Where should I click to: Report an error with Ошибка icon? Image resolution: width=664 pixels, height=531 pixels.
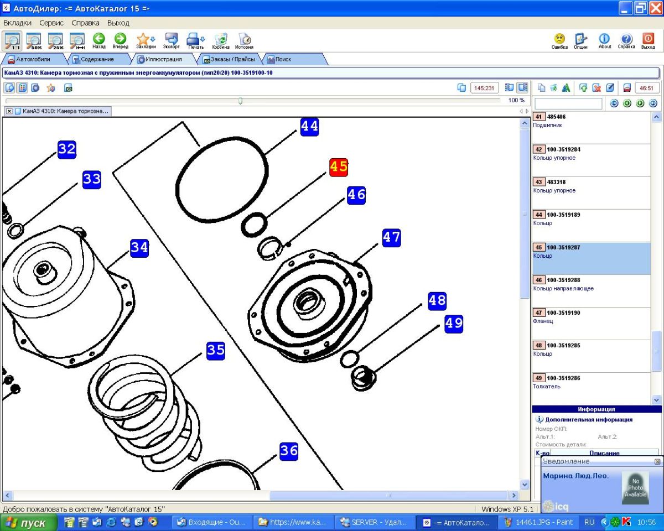[x=559, y=40]
